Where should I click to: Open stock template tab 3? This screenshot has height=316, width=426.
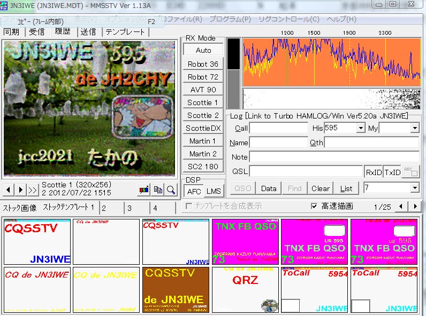click(137, 208)
